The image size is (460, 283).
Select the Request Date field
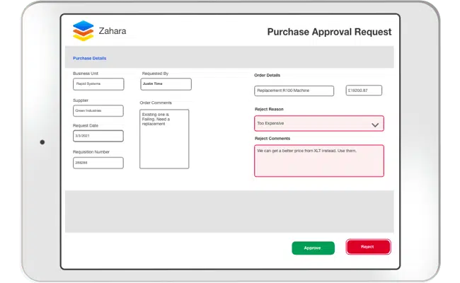coord(98,136)
